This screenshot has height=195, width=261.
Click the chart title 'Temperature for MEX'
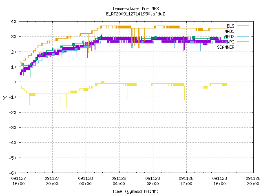click(135, 9)
